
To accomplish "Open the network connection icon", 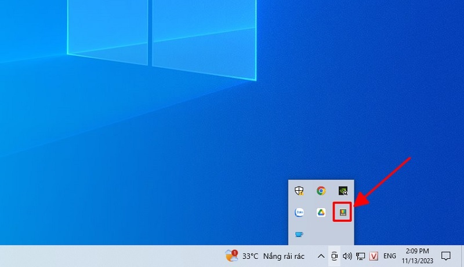I will pyautogui.click(x=360, y=255).
